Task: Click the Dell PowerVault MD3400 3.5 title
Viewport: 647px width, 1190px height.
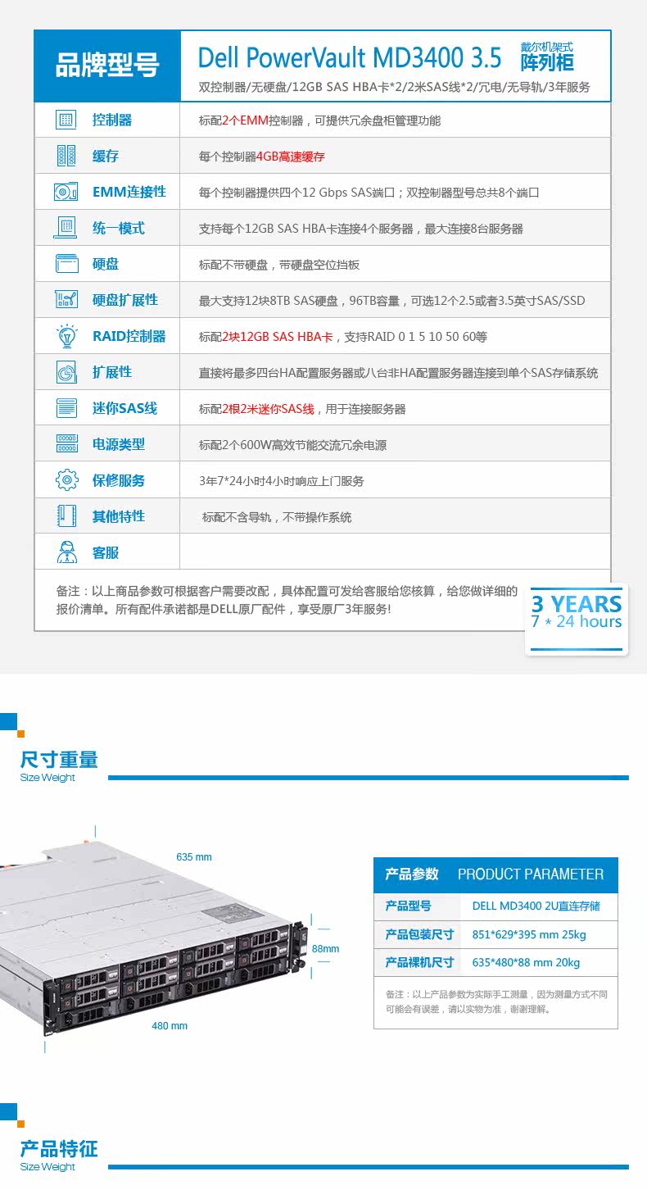Action: click(x=349, y=57)
